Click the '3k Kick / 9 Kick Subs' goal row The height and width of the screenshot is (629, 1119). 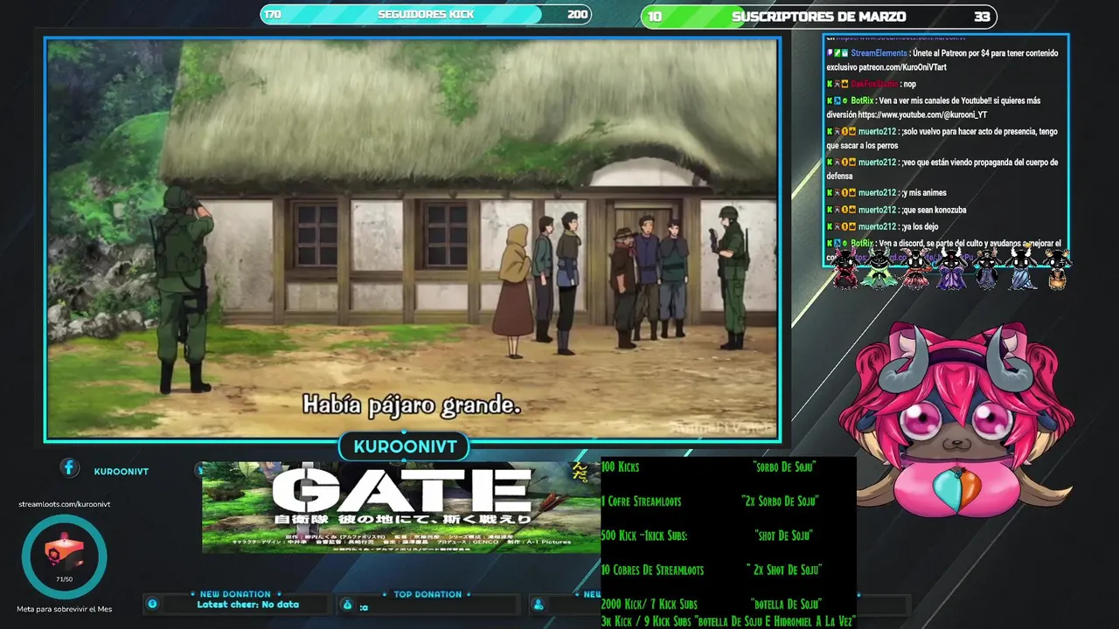[727, 621]
